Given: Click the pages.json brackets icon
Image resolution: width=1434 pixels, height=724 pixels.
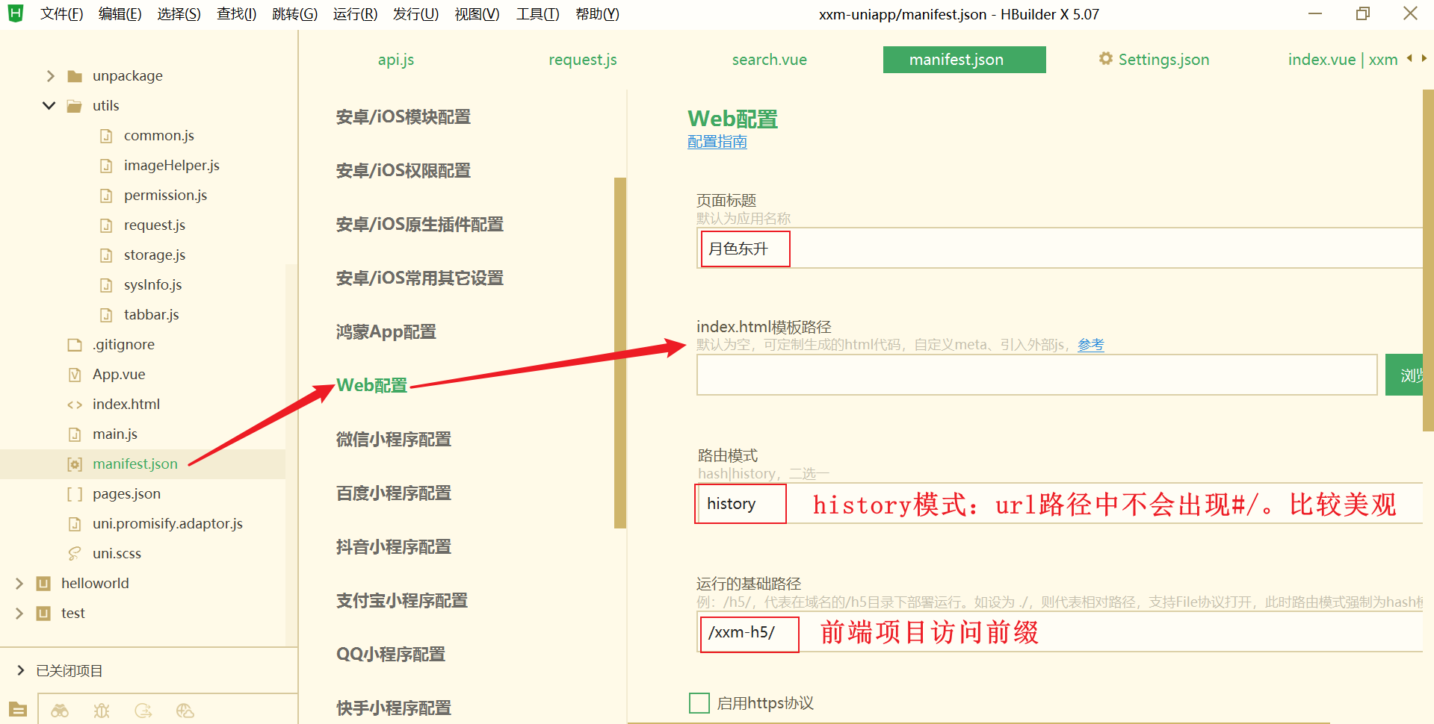Looking at the screenshot, I should [75, 494].
